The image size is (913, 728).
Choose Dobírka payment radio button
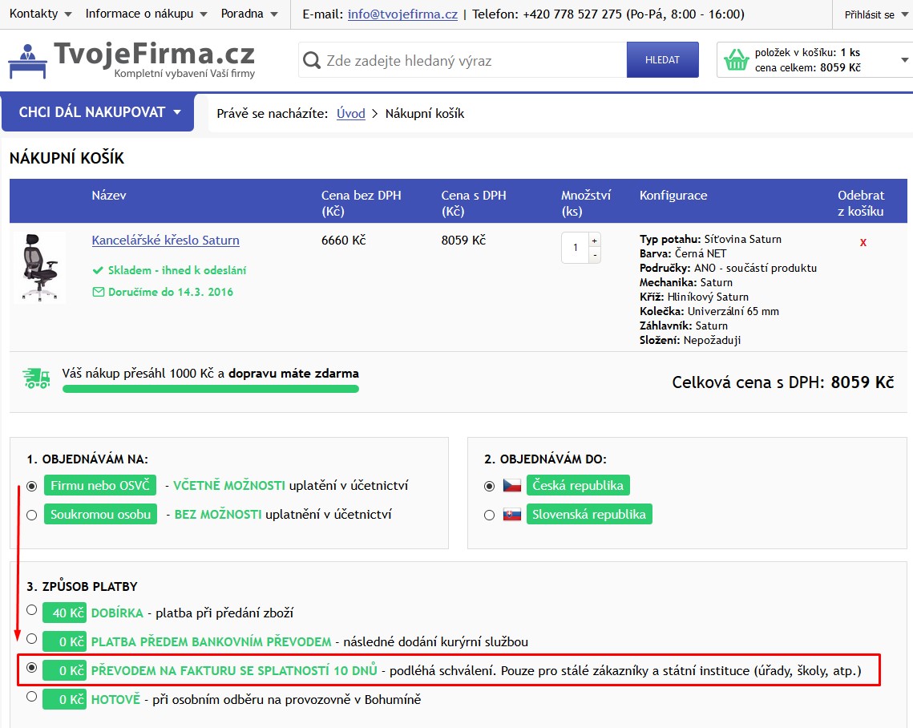coord(32,610)
